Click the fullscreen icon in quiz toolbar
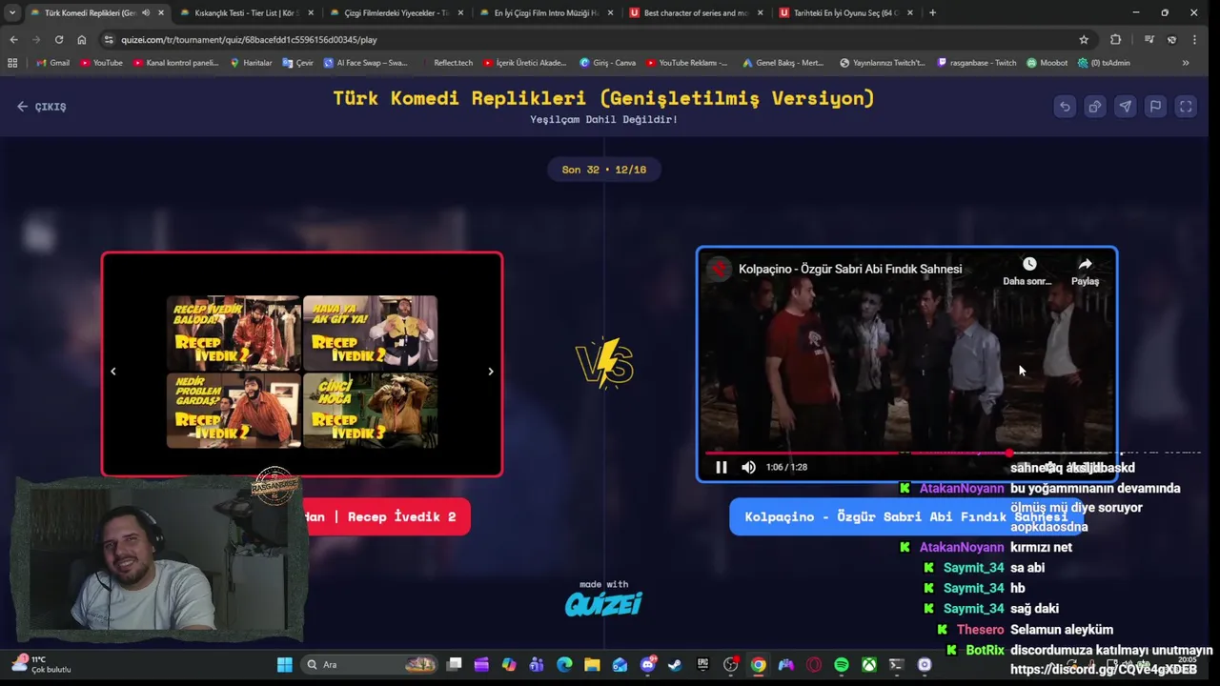Image resolution: width=1220 pixels, height=686 pixels. [x=1186, y=107]
